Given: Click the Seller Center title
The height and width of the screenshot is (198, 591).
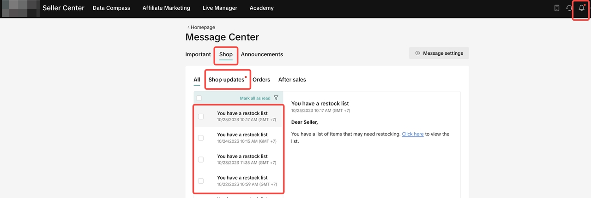Looking at the screenshot, I should [63, 8].
